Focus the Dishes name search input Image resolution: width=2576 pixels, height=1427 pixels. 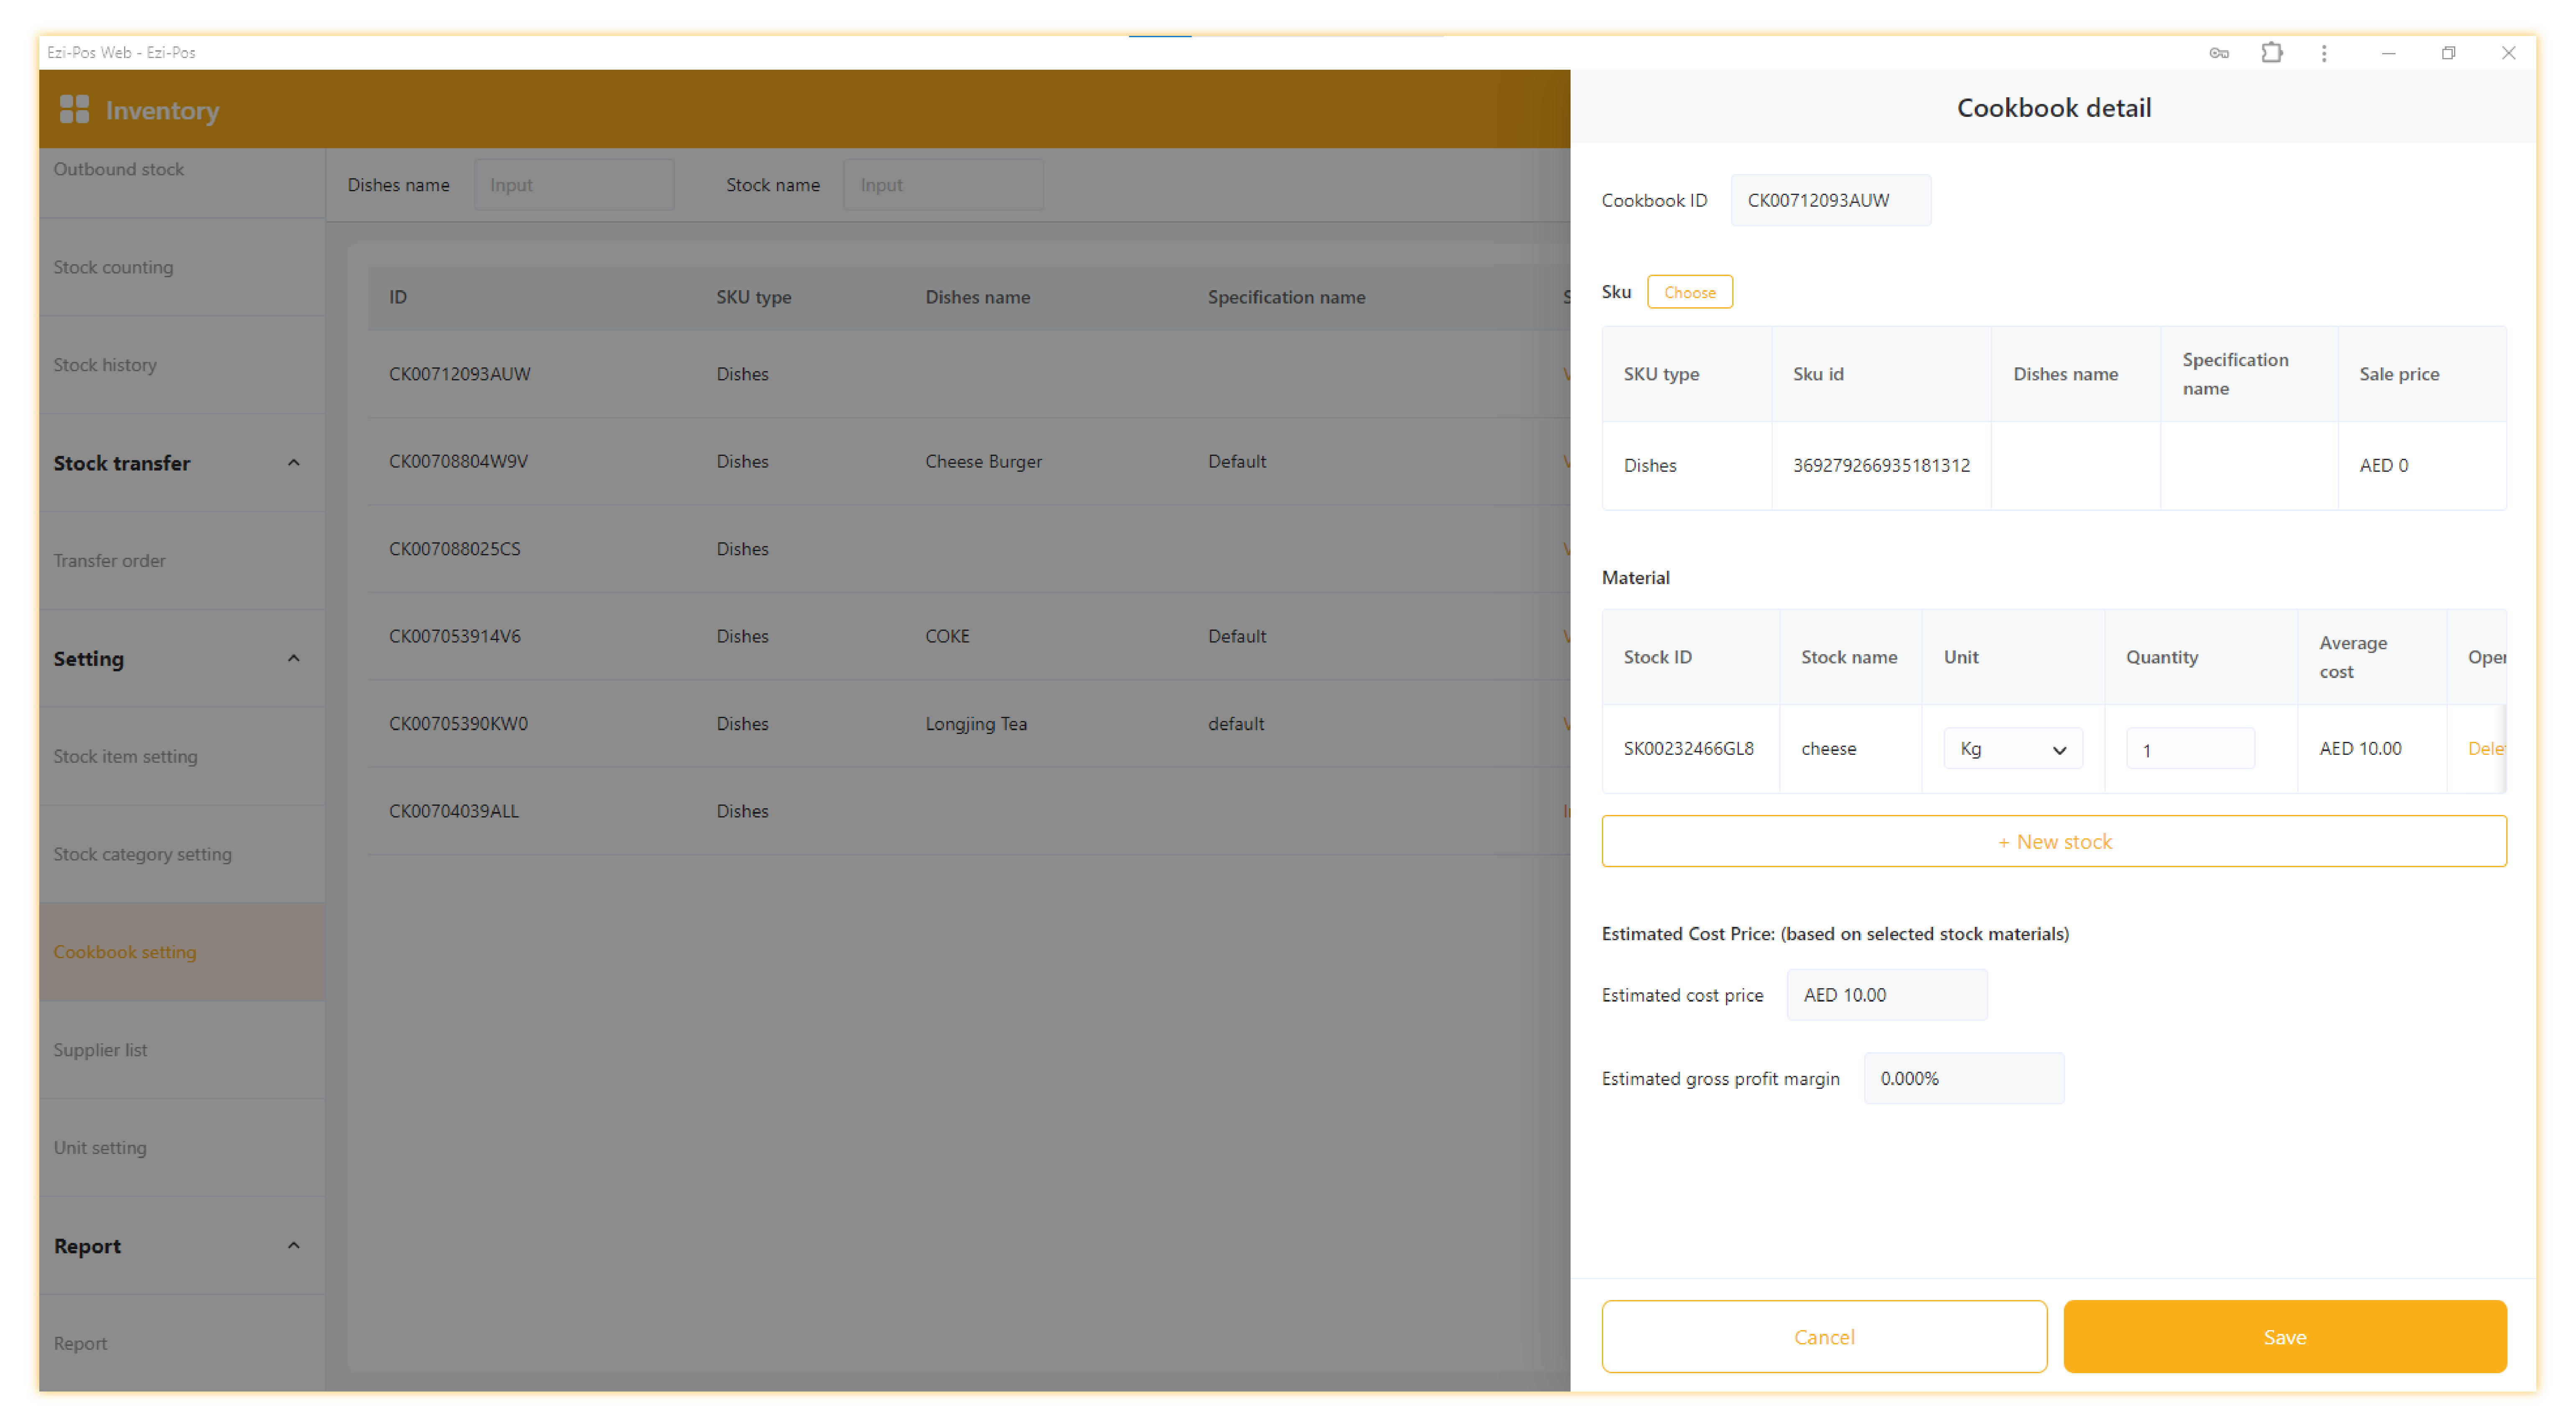573,185
